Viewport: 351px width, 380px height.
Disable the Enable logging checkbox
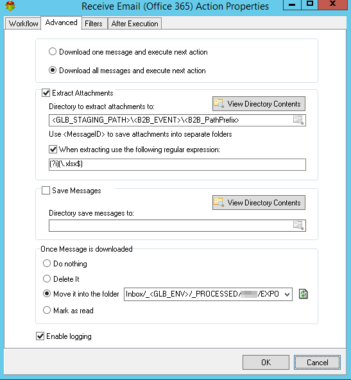(x=40, y=336)
